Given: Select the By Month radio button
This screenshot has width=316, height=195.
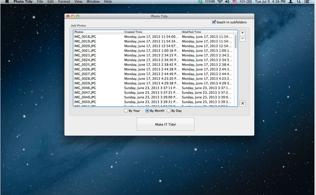Looking at the screenshot, I should [x=147, y=111].
